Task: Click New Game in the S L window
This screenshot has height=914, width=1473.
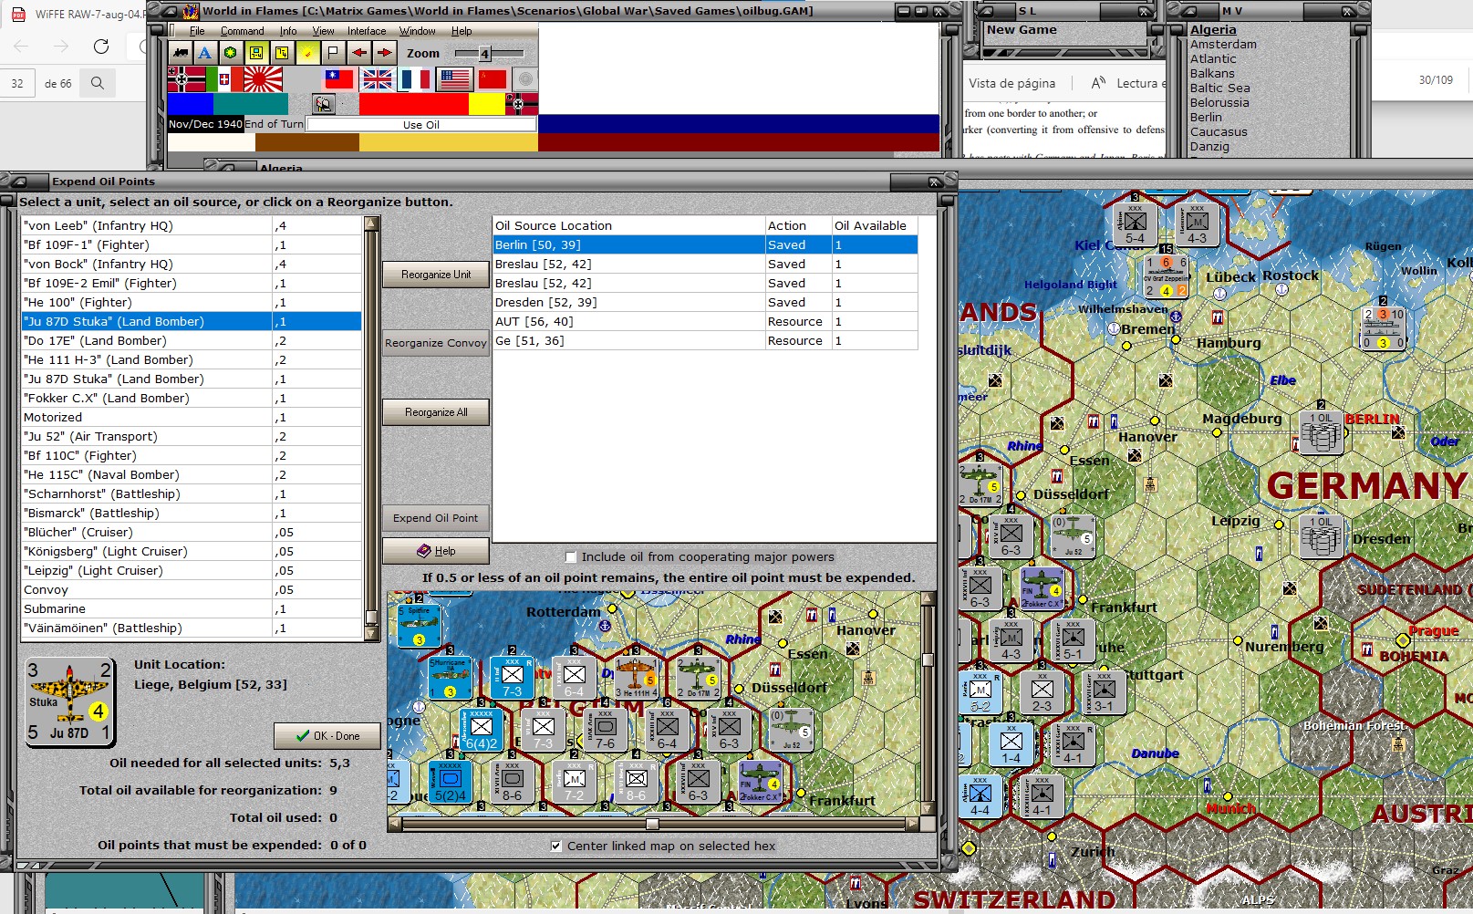Action: click(x=1022, y=30)
